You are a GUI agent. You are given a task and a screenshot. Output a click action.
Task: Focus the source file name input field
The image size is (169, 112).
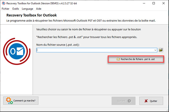click(x=97, y=50)
